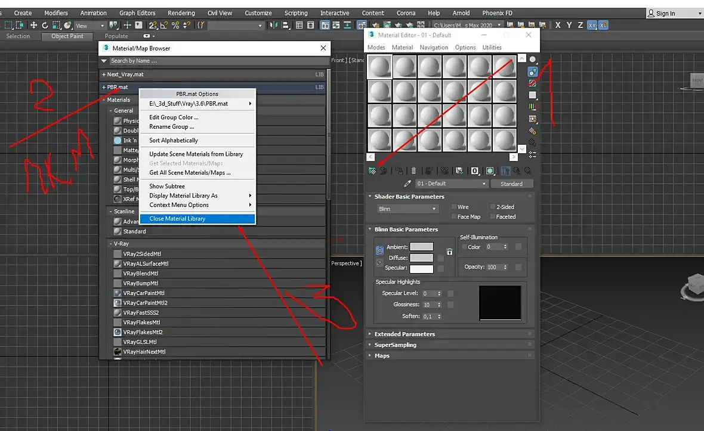
Task: Click Select by Material icon
Action: [533, 142]
